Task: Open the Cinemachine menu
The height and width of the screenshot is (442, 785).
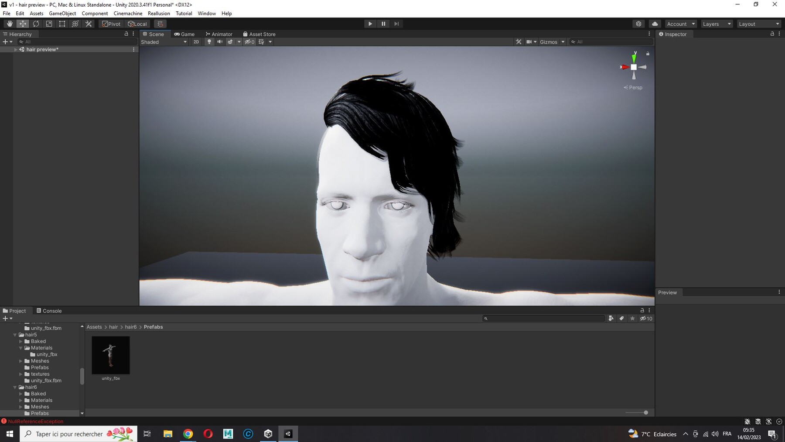Action: coord(128,14)
